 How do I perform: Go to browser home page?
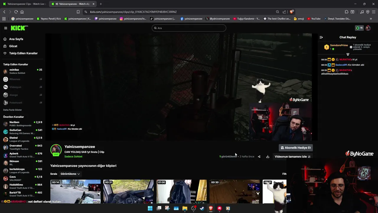[x=22, y=12]
